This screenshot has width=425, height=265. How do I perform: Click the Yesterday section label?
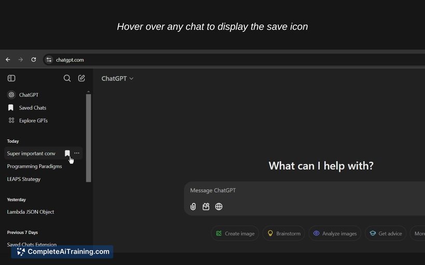(x=16, y=200)
